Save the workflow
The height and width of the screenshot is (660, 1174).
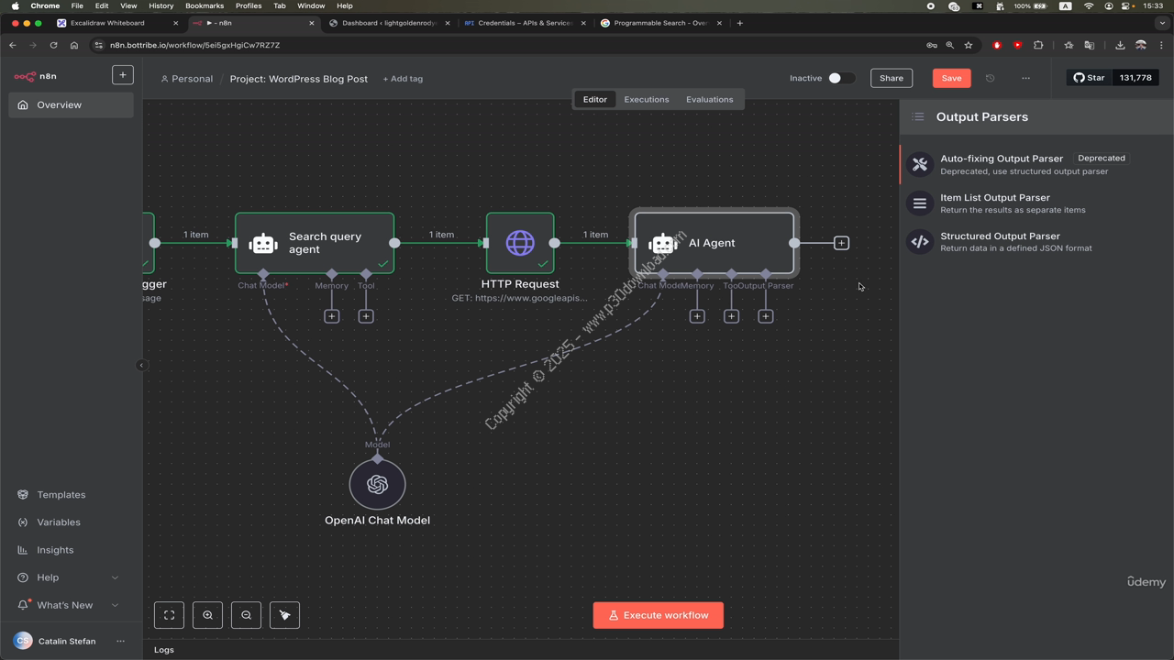(x=951, y=78)
